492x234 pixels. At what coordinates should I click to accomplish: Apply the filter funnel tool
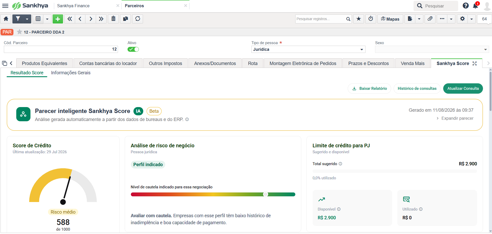click(18, 19)
